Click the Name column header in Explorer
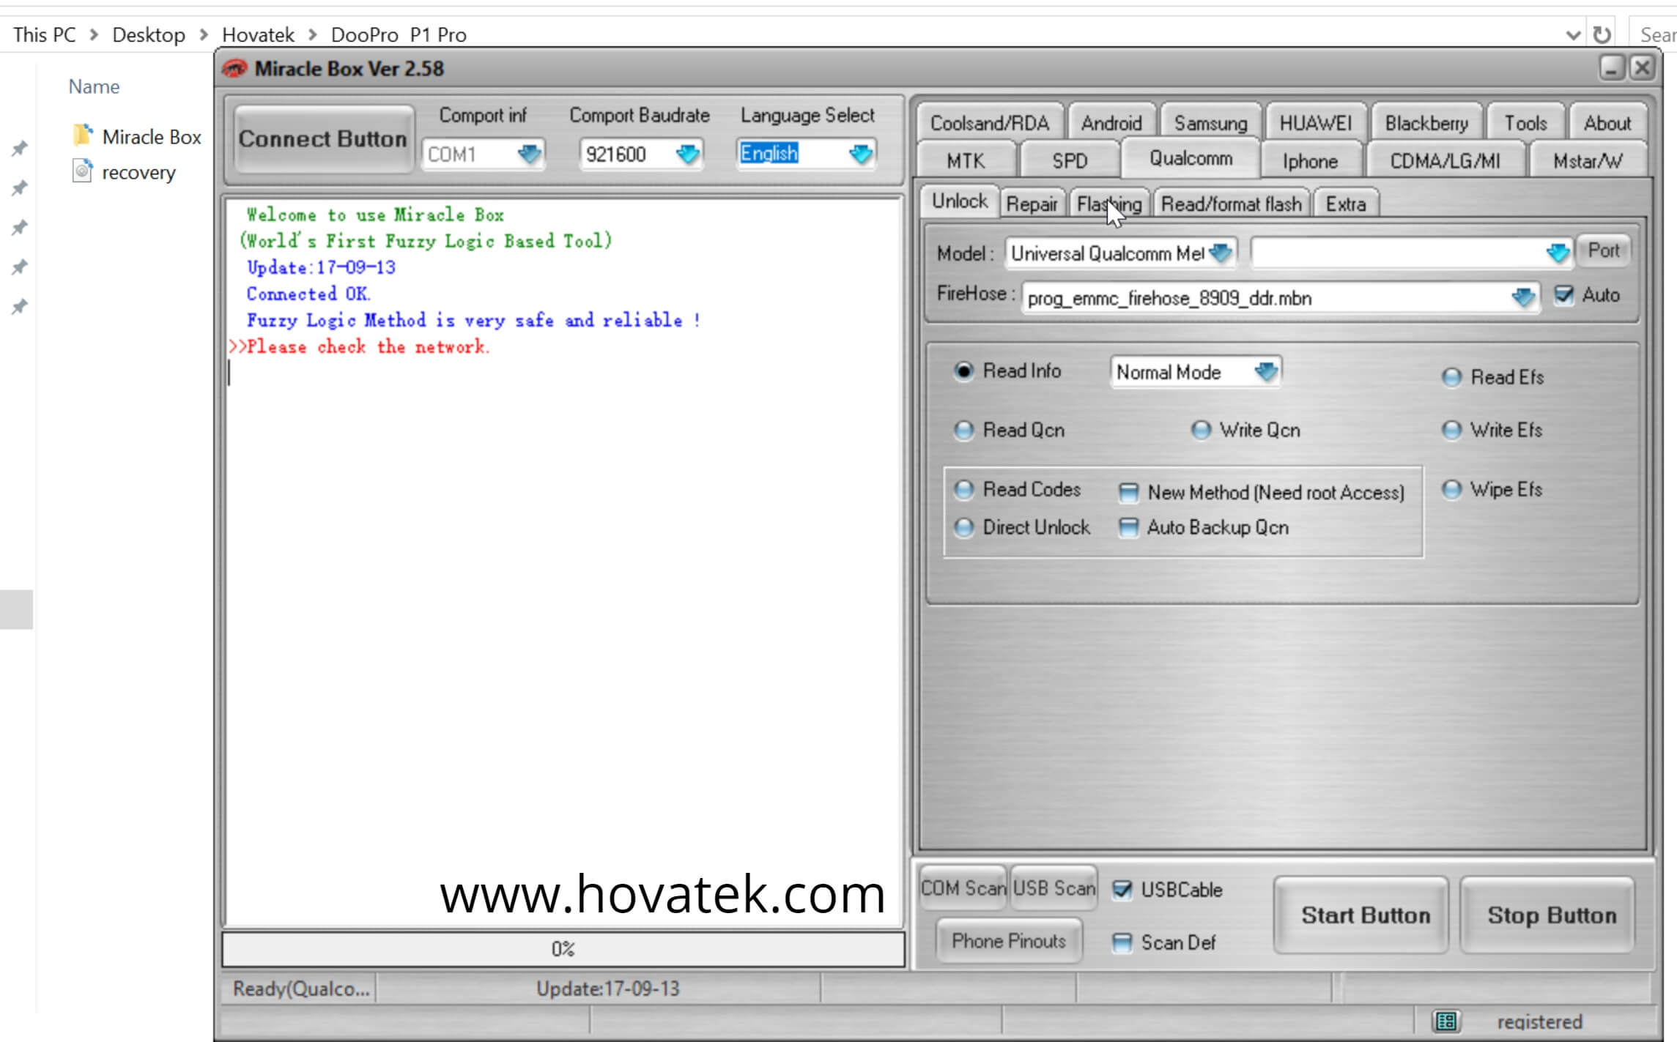Screen dimensions: 1677x1042 (x=94, y=86)
